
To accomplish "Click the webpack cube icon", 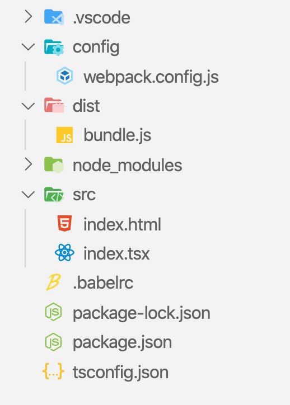I will [64, 76].
